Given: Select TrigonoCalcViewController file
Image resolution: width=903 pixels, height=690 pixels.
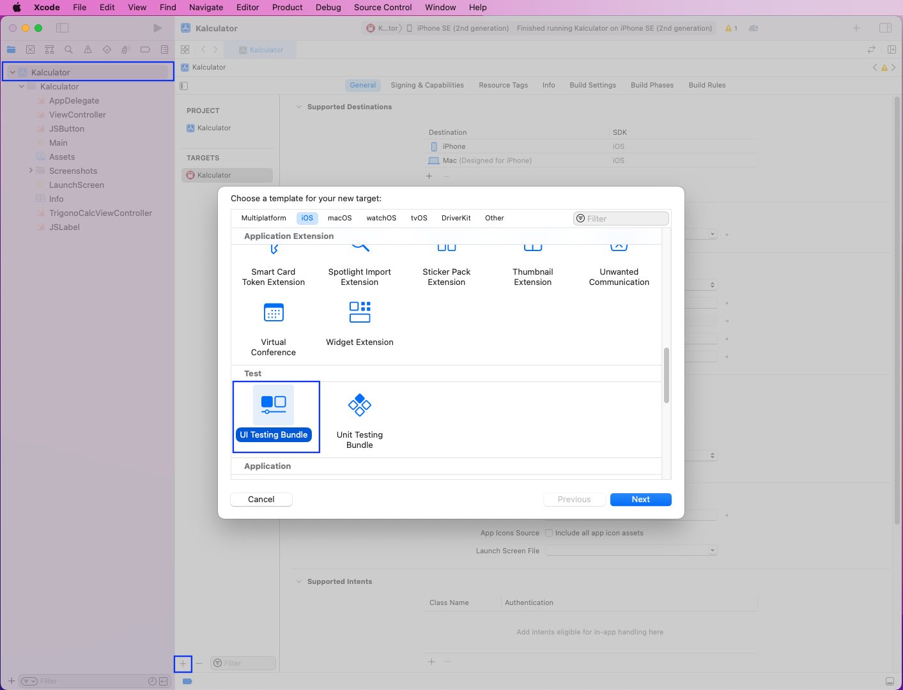Looking at the screenshot, I should 100,213.
